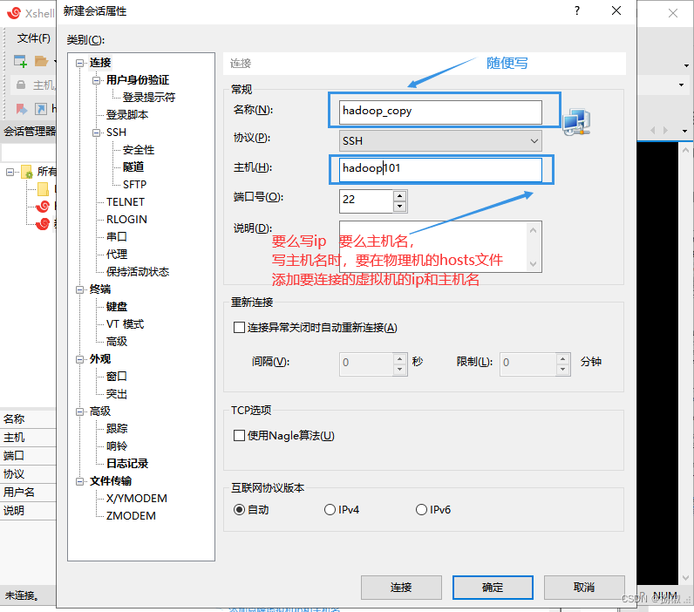The image size is (694, 612).
Task: Increase the port number with up arrow
Action: (399, 195)
